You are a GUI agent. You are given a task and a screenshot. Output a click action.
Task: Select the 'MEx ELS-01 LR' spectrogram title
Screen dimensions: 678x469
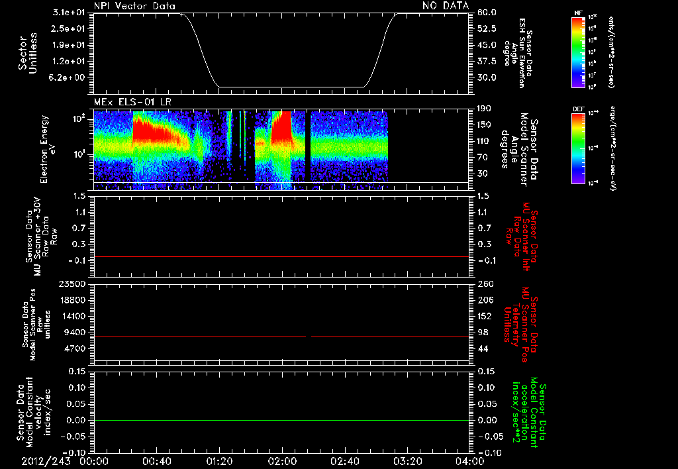click(x=132, y=100)
